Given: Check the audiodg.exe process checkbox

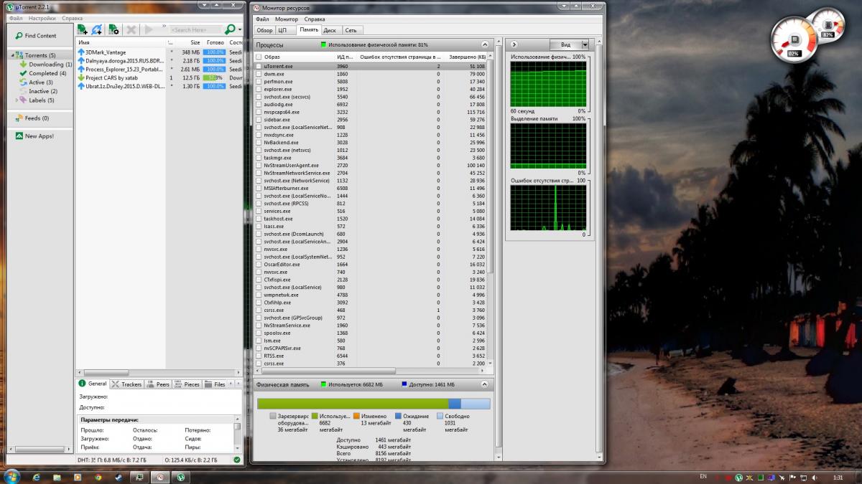Looking at the screenshot, I should pos(259,105).
